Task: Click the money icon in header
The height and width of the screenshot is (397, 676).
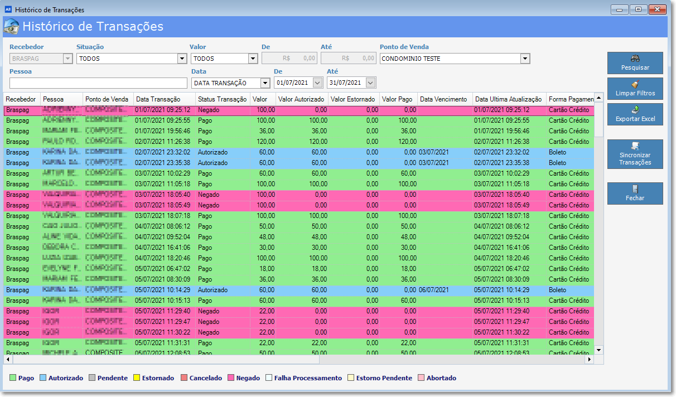Action: pyautogui.click(x=11, y=27)
